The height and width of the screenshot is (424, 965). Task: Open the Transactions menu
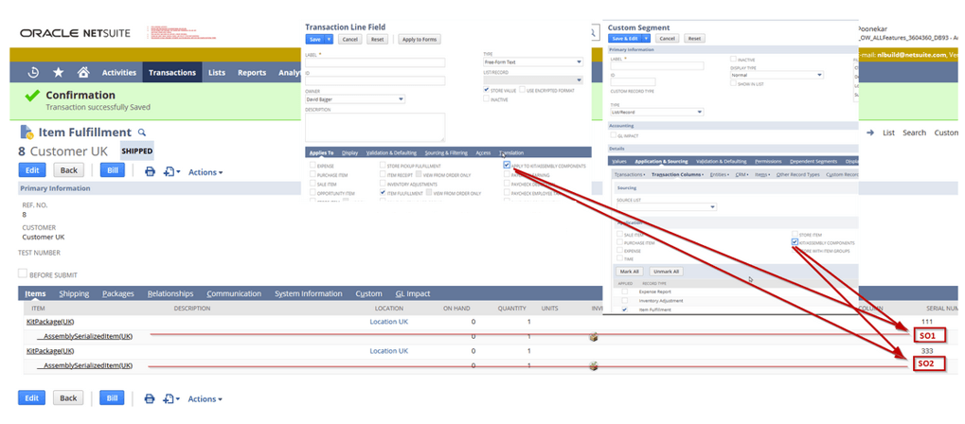click(172, 72)
